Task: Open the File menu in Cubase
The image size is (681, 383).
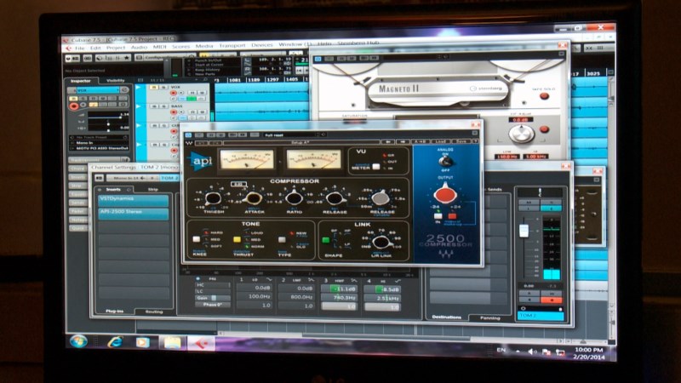Action: click(79, 48)
